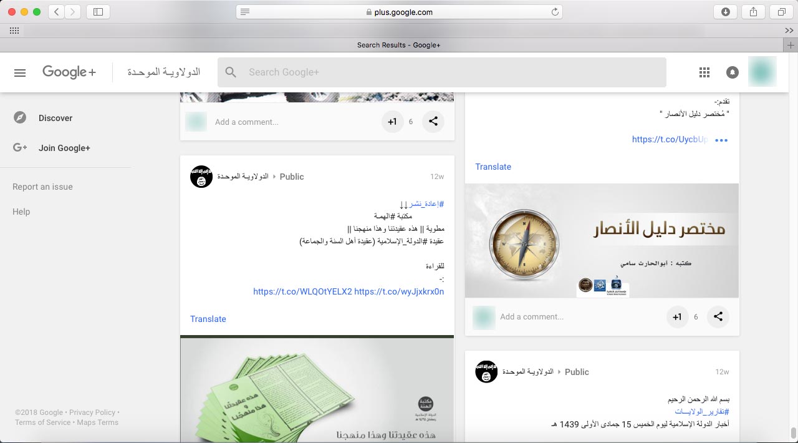The image size is (798, 443).
Task: Toggle +1 on the top-left post
Action: coord(392,122)
